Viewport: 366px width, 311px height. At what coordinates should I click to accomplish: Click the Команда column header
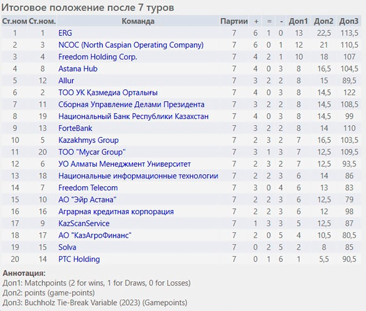[x=138, y=21]
